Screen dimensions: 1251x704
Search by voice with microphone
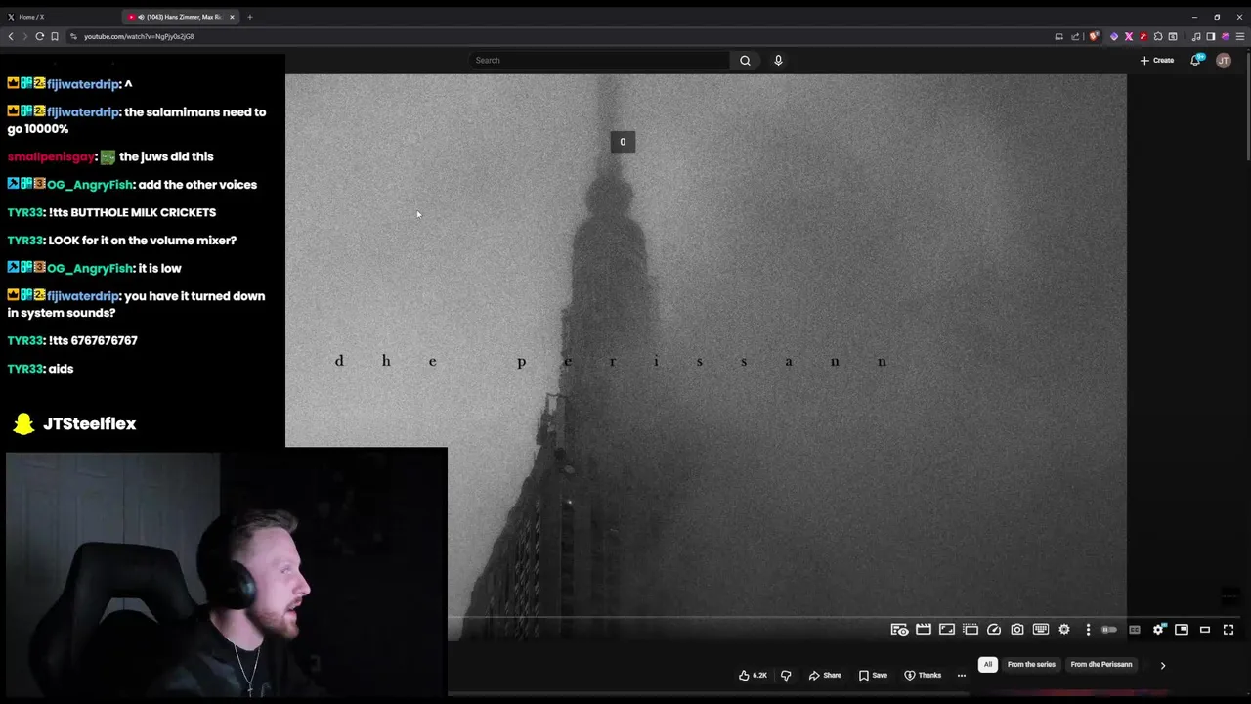pos(778,60)
